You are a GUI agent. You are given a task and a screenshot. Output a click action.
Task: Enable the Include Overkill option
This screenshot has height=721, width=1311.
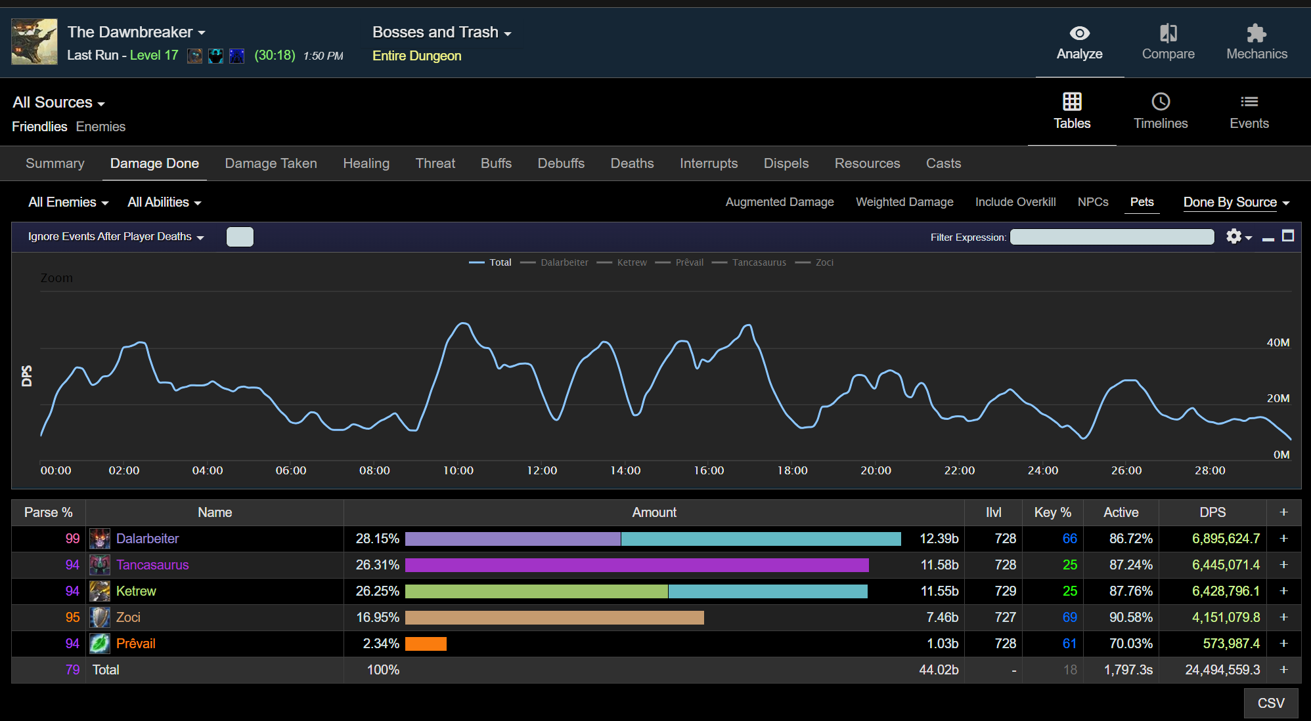(1015, 202)
